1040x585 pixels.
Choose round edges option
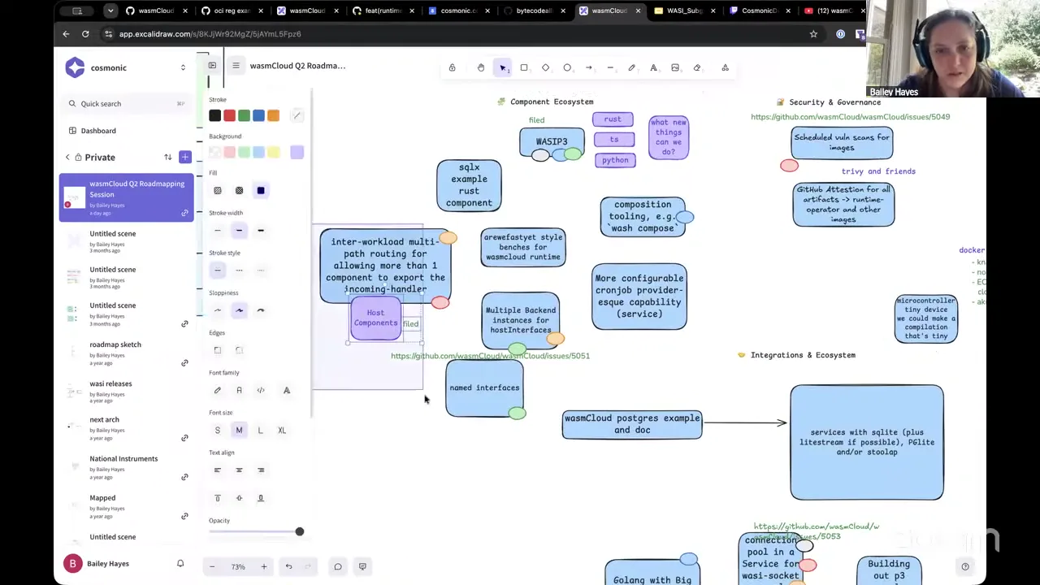pyautogui.click(x=239, y=350)
